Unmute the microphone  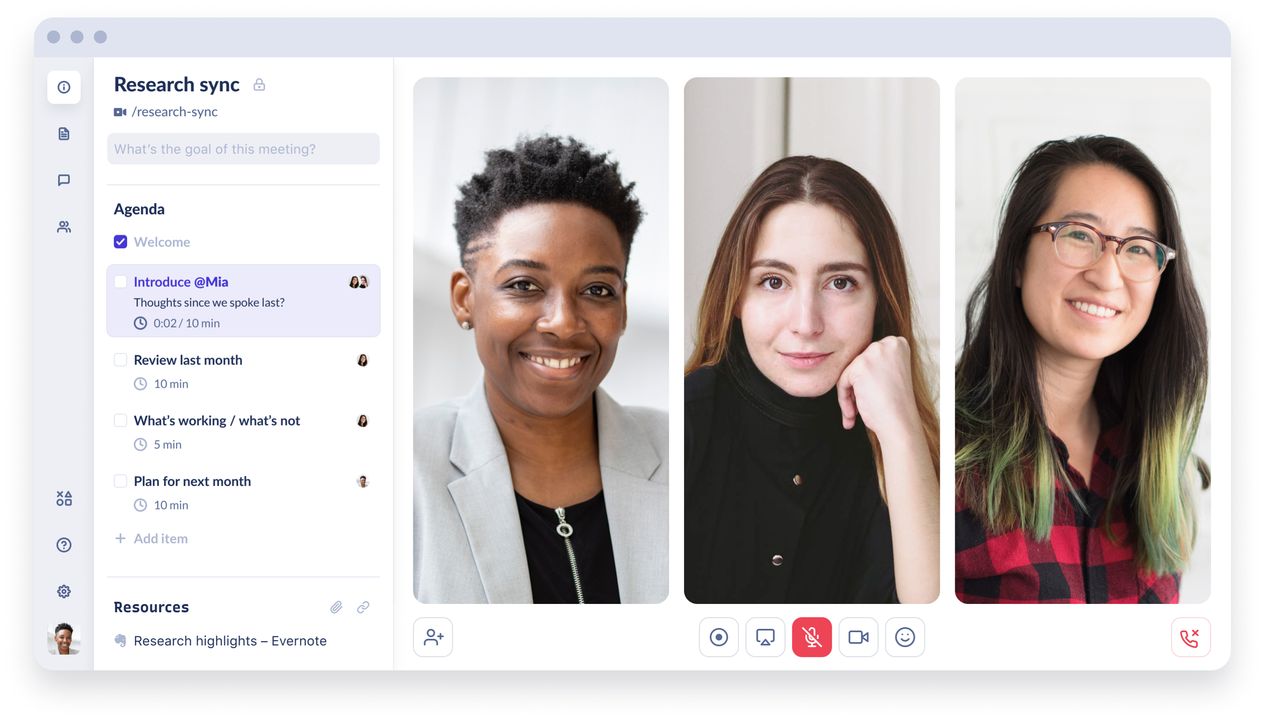click(811, 637)
